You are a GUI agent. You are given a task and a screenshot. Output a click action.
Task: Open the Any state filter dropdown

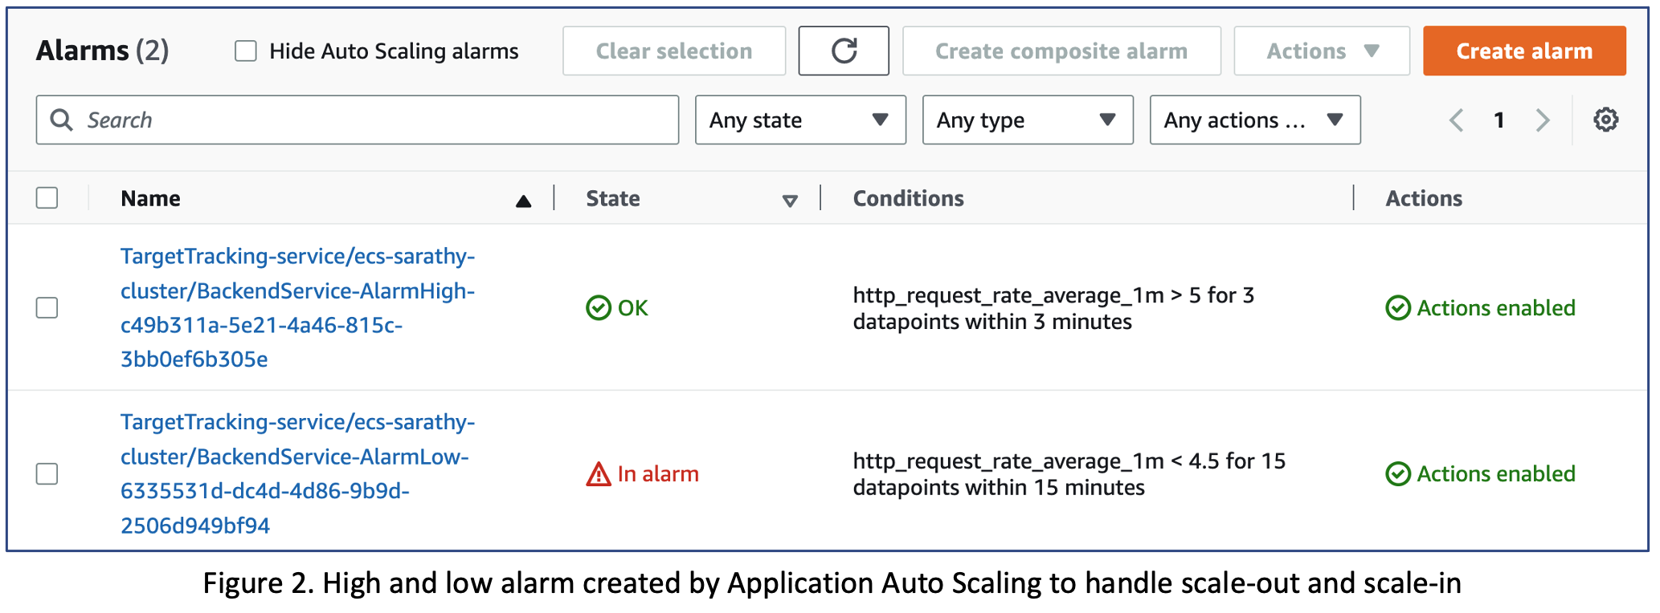tap(799, 120)
